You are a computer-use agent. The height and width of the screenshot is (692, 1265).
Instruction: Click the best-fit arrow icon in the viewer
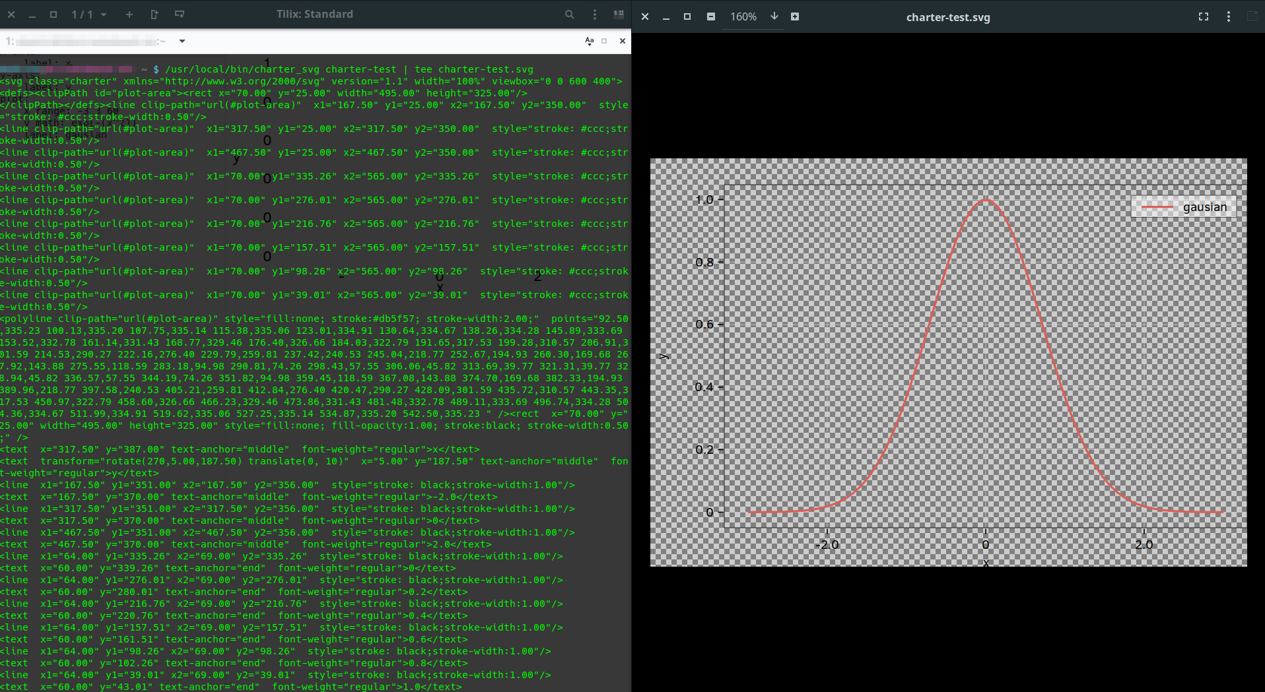click(x=774, y=16)
